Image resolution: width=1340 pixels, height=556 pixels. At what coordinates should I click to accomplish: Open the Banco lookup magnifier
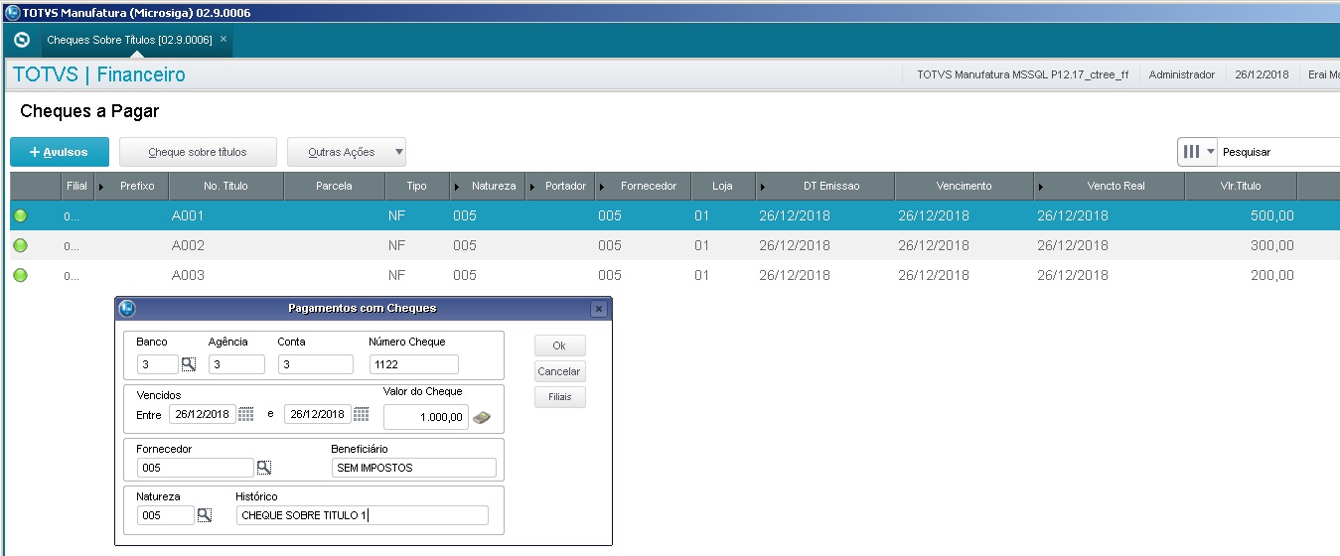point(189,364)
